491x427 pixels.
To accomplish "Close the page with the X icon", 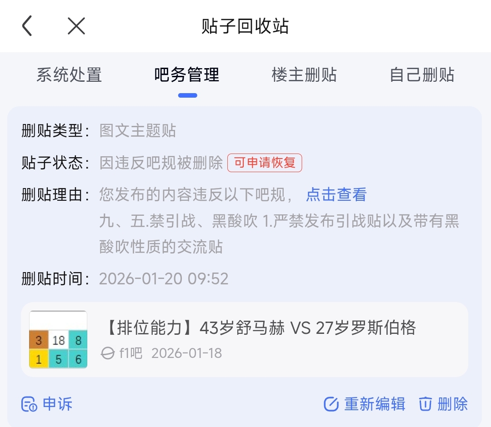I will point(76,26).
